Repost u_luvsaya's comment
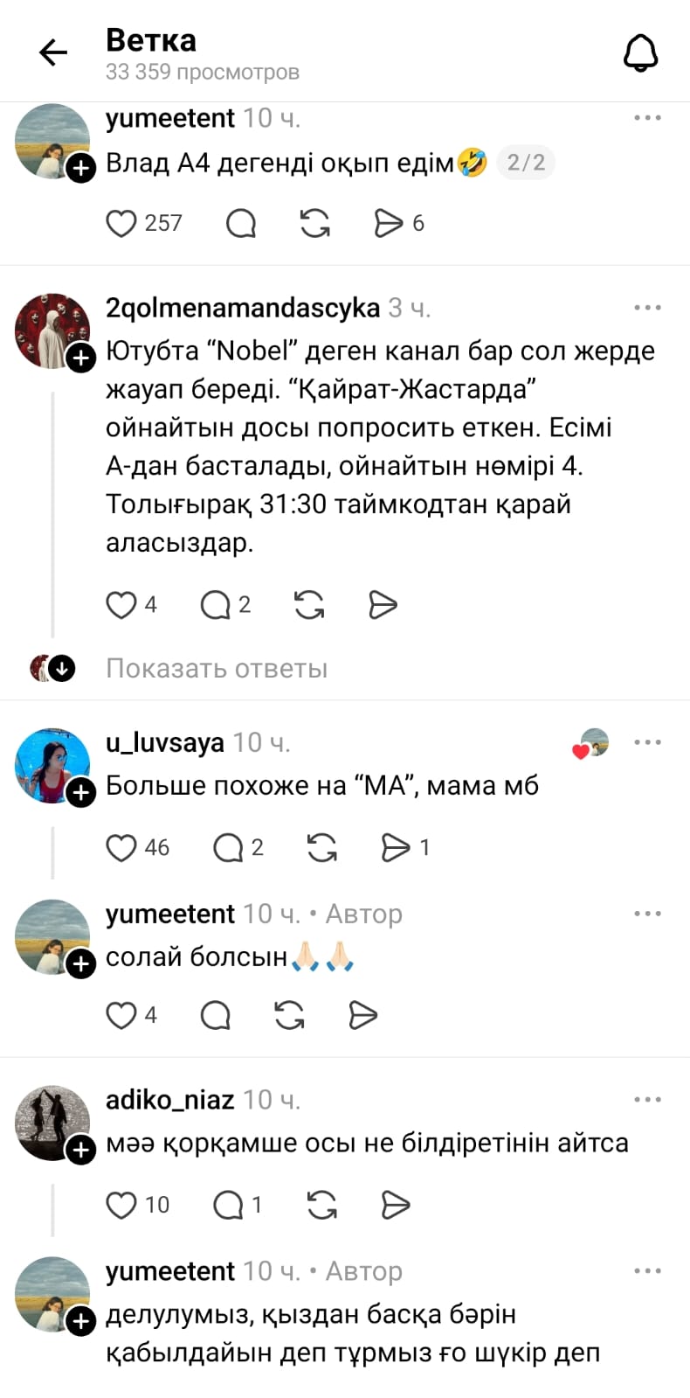Image resolution: width=690 pixels, height=1398 pixels. click(321, 848)
